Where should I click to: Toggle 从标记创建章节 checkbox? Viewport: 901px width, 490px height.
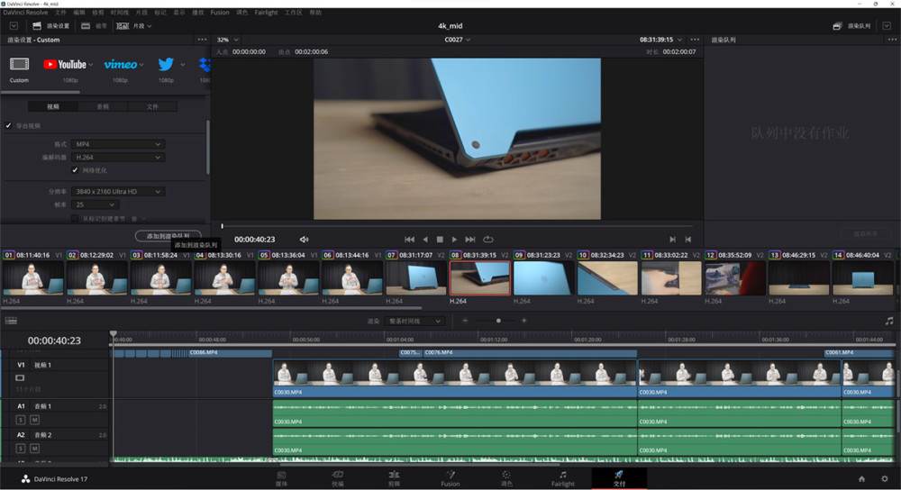(x=75, y=218)
